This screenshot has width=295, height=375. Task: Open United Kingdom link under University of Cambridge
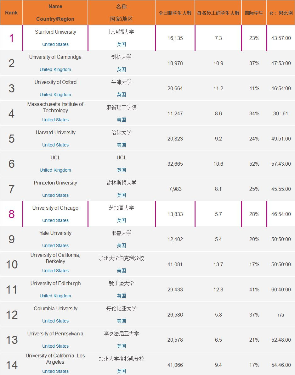55,69
